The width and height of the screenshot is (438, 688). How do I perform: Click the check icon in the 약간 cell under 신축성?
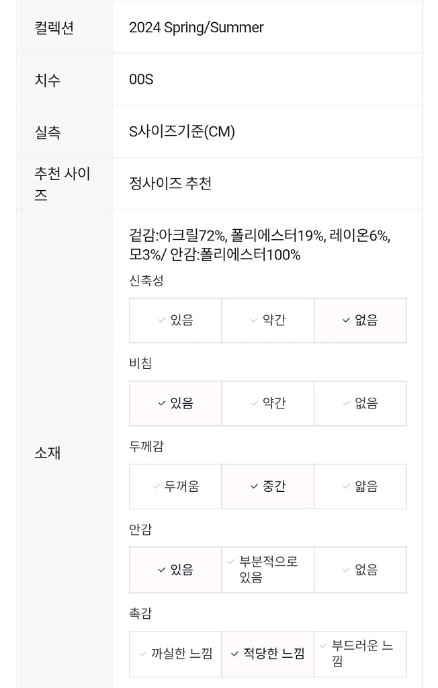tap(253, 321)
